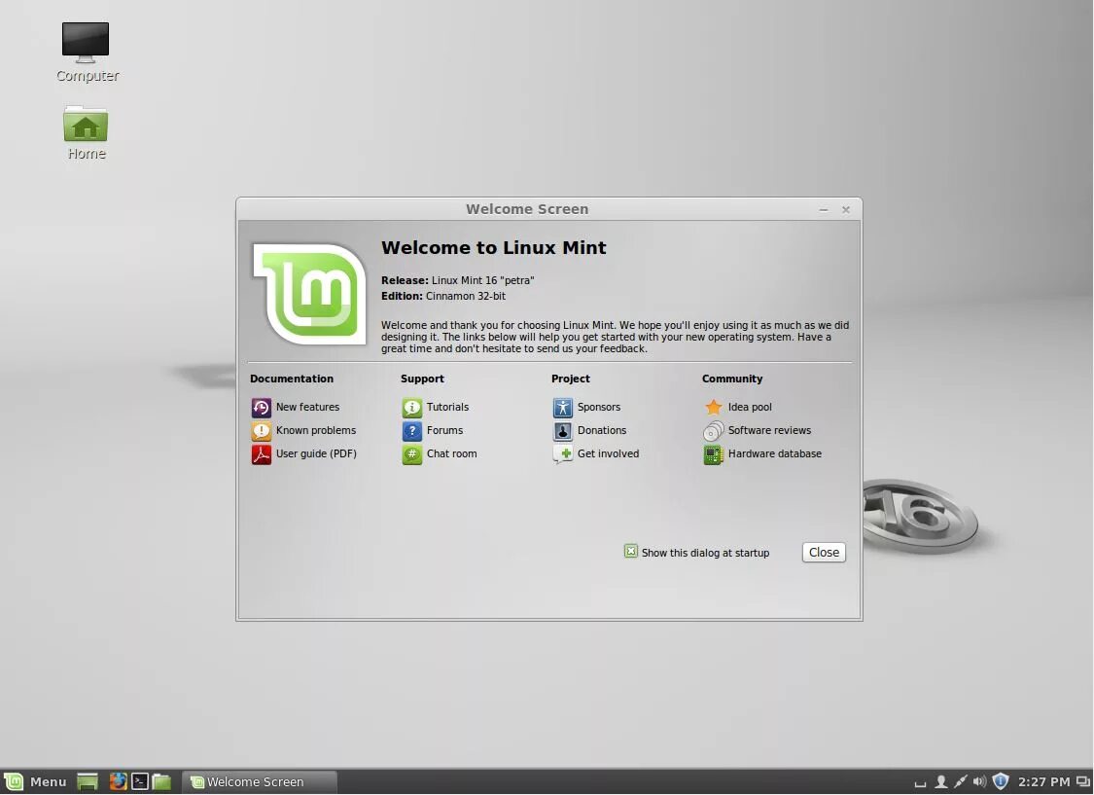Open the Known problems warning icon
Image resolution: width=1094 pixels, height=795 pixels.
tap(261, 431)
